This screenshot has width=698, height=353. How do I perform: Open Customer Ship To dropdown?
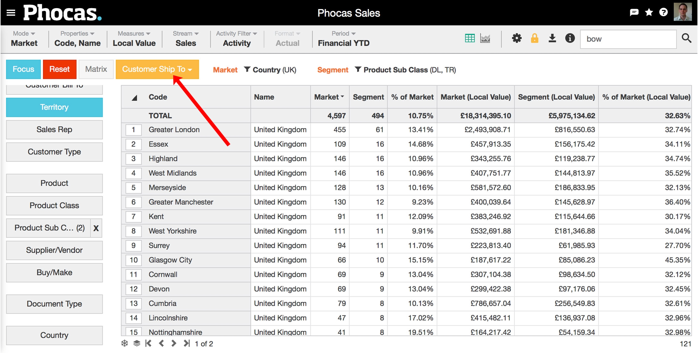[157, 69]
